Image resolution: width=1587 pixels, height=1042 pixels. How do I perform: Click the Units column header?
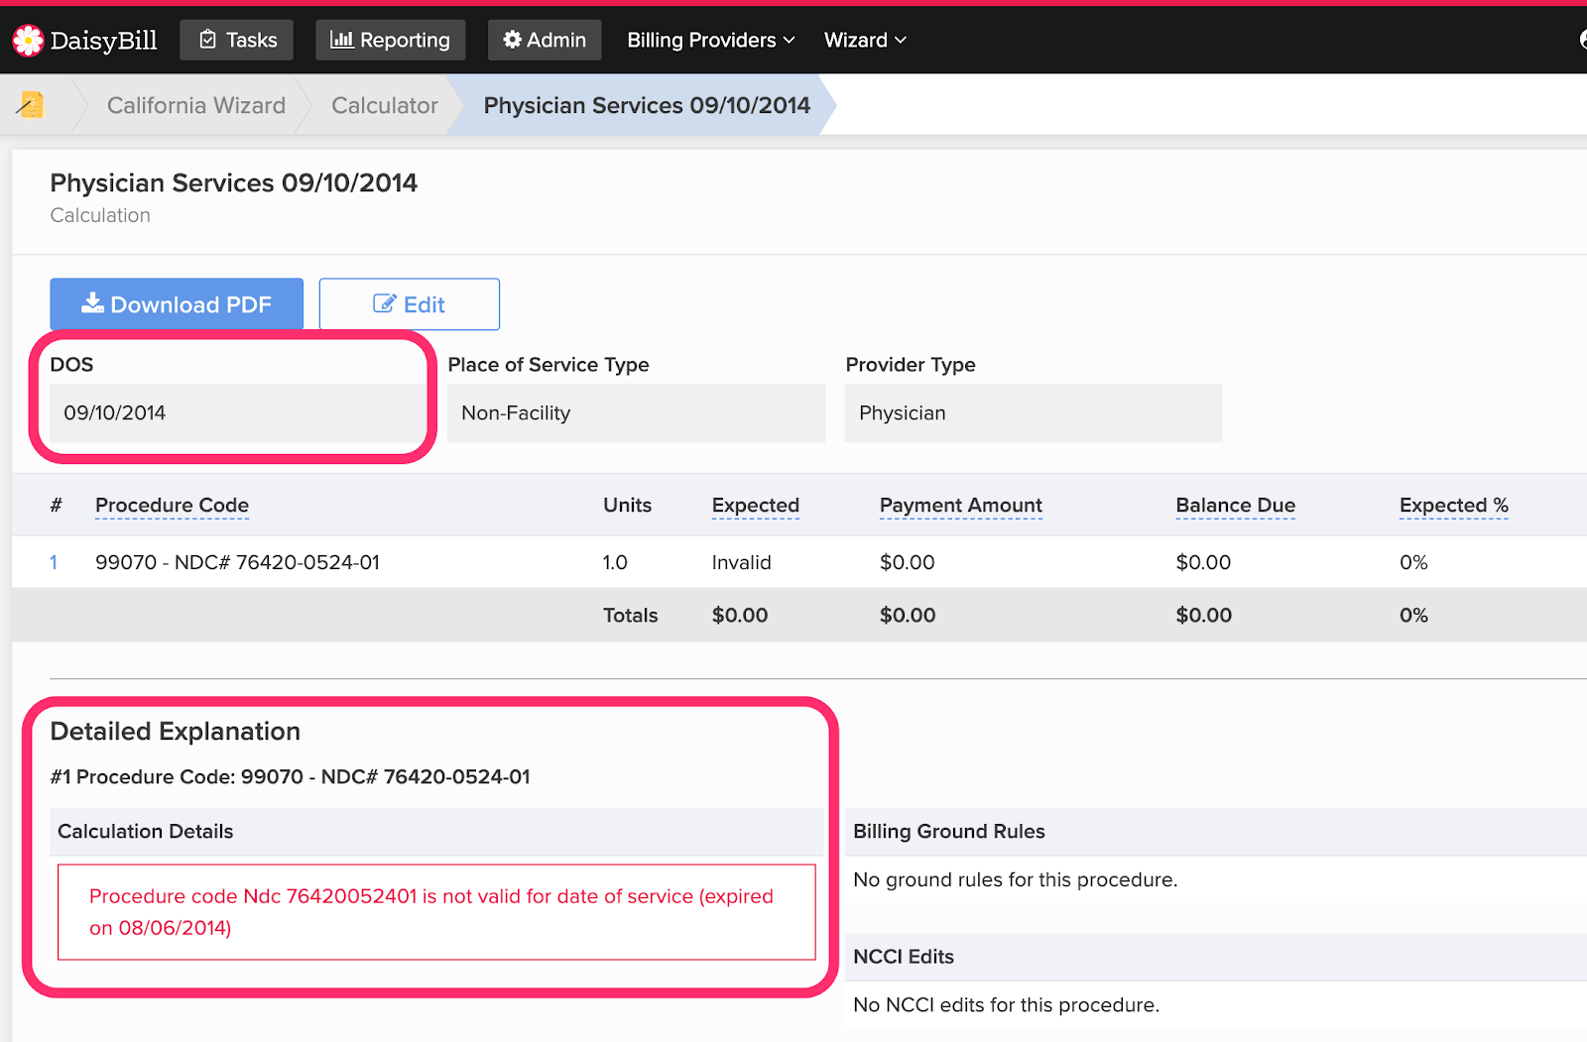628,506
